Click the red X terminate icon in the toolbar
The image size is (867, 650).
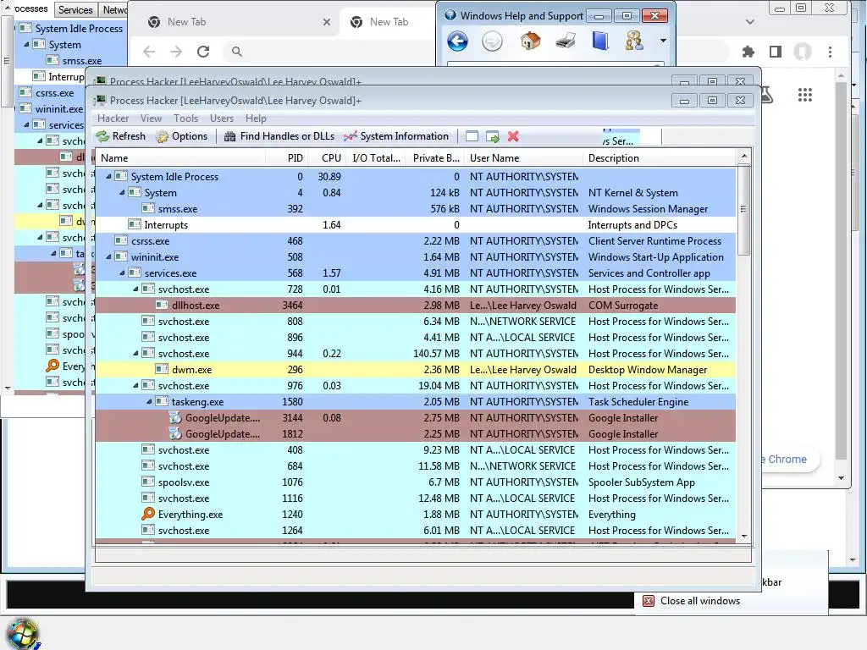pos(513,136)
